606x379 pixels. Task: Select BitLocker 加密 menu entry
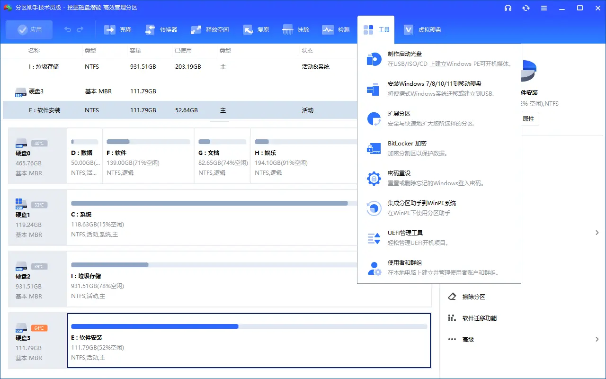[x=439, y=148]
